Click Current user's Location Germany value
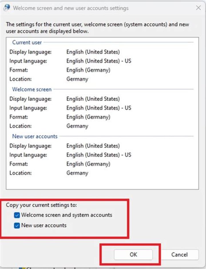This screenshot has width=206, height=269. pyautogui.click(x=77, y=79)
